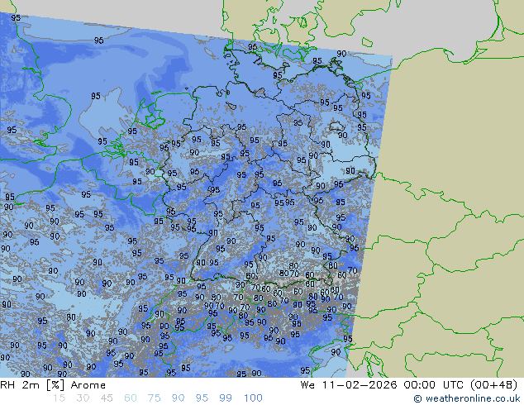
Task: Pick the 30 value in the colour legend
Action: pos(83,398)
